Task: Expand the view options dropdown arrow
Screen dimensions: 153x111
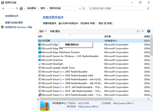Action: coord(143,31)
